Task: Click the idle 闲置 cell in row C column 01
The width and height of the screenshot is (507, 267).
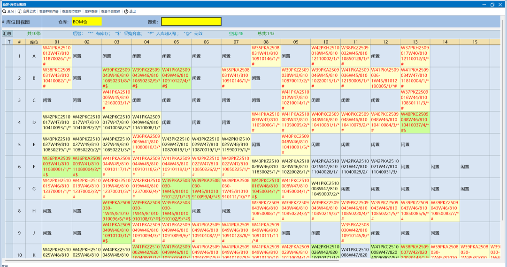Action: click(x=57, y=100)
